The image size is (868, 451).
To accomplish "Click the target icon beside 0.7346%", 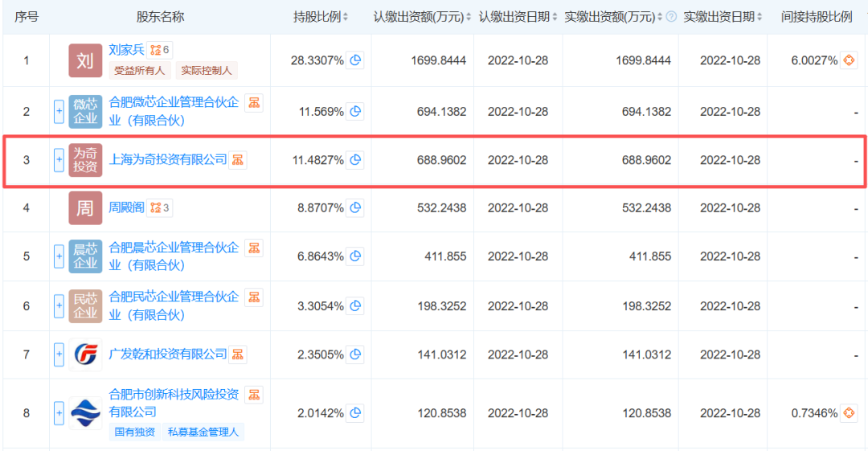I will (849, 413).
